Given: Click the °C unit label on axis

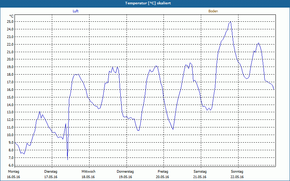Looking at the screenshot, I should pyautogui.click(x=12, y=16).
